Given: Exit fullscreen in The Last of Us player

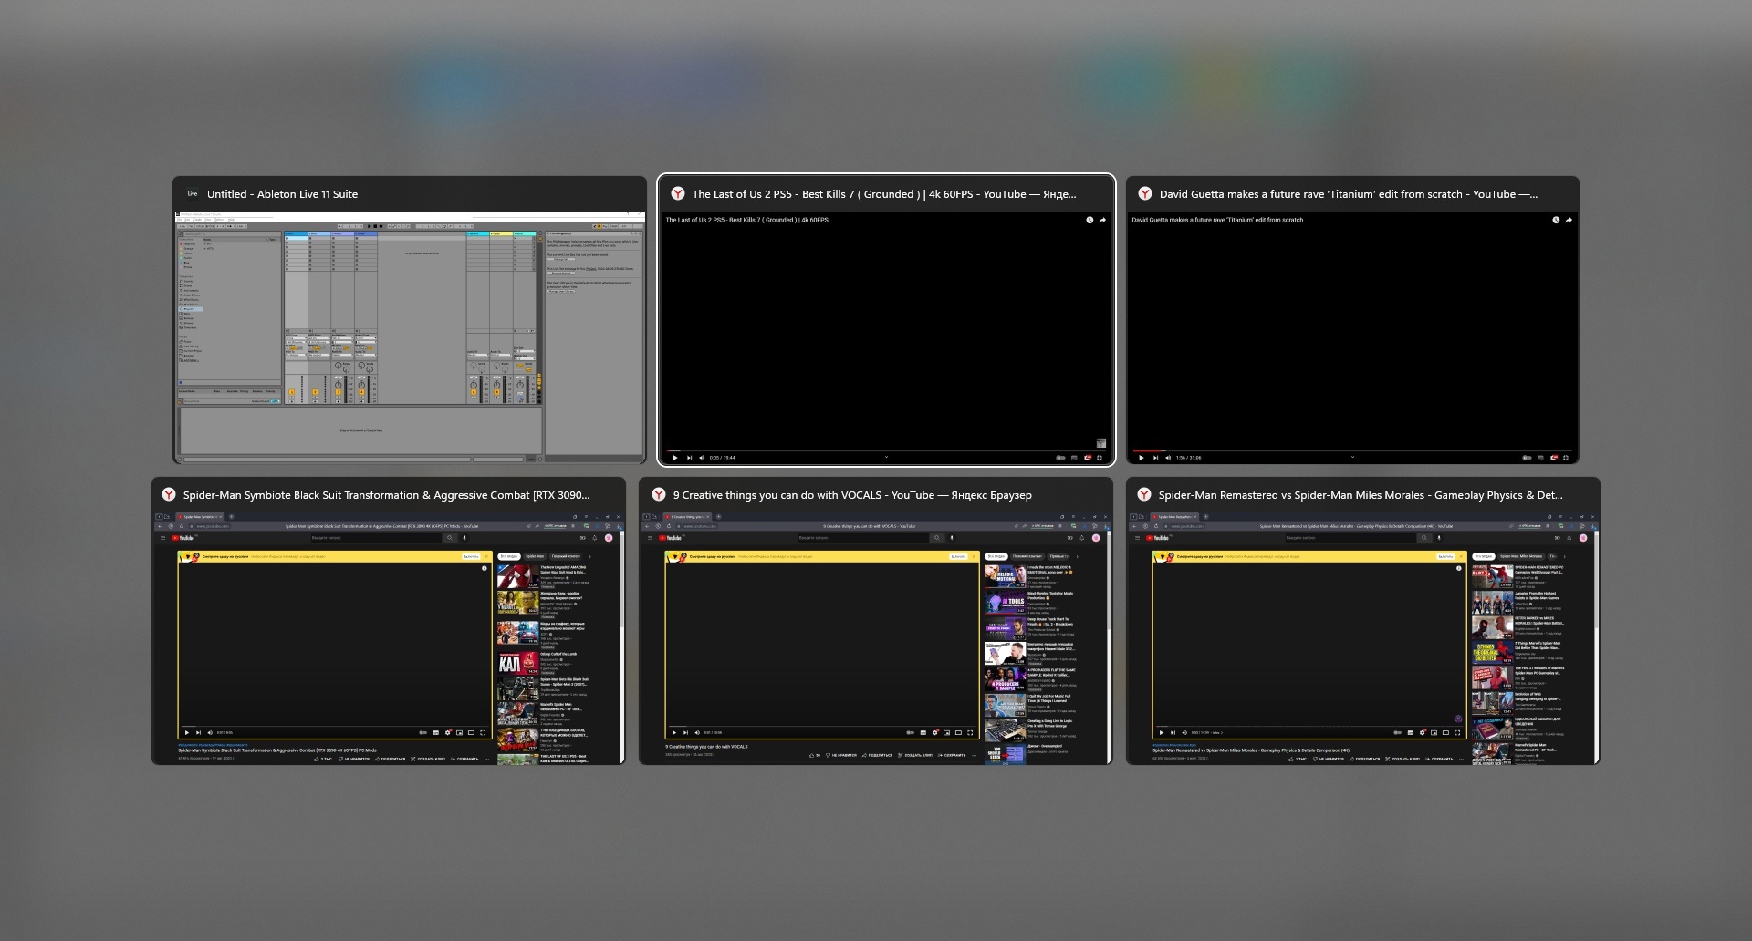Looking at the screenshot, I should click(1100, 457).
